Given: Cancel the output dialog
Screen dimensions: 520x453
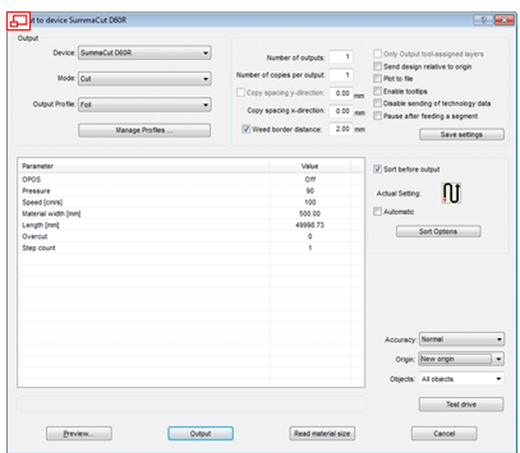Looking at the screenshot, I should 445,433.
